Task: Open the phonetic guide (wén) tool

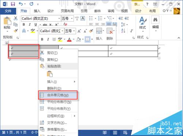Action: [77, 18]
